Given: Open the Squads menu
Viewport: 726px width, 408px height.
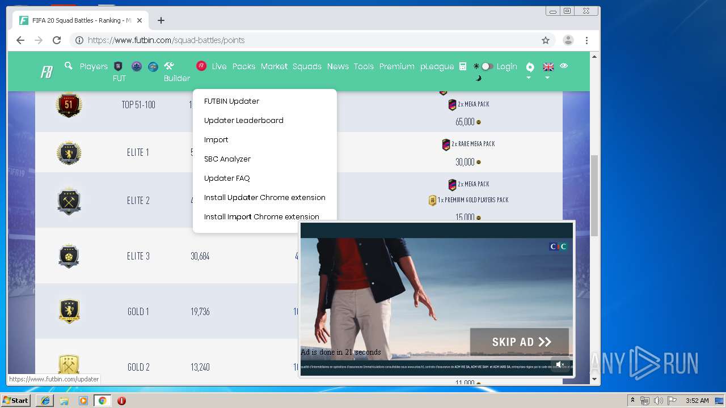Looking at the screenshot, I should tap(307, 66).
